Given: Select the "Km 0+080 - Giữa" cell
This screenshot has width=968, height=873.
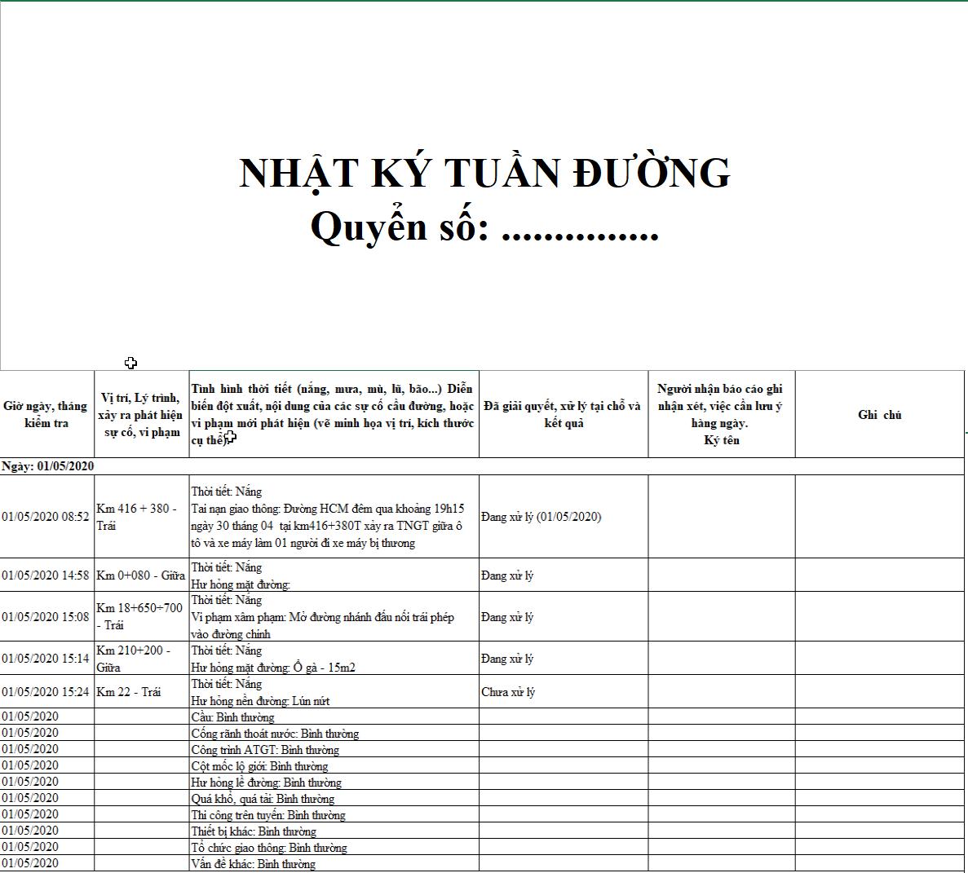Looking at the screenshot, I should pos(141,575).
